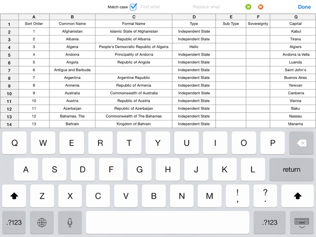316x237 pixels.
Task: Select the Sovereignty header cell
Action: (x=258, y=24)
